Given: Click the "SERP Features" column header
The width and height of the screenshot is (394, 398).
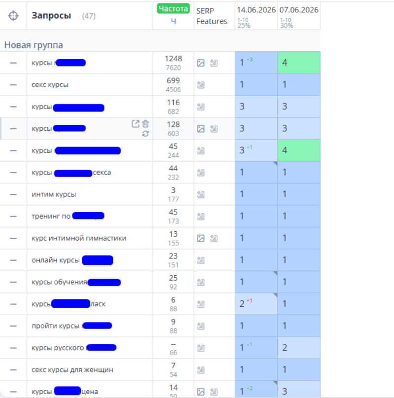Looking at the screenshot, I should (212, 16).
